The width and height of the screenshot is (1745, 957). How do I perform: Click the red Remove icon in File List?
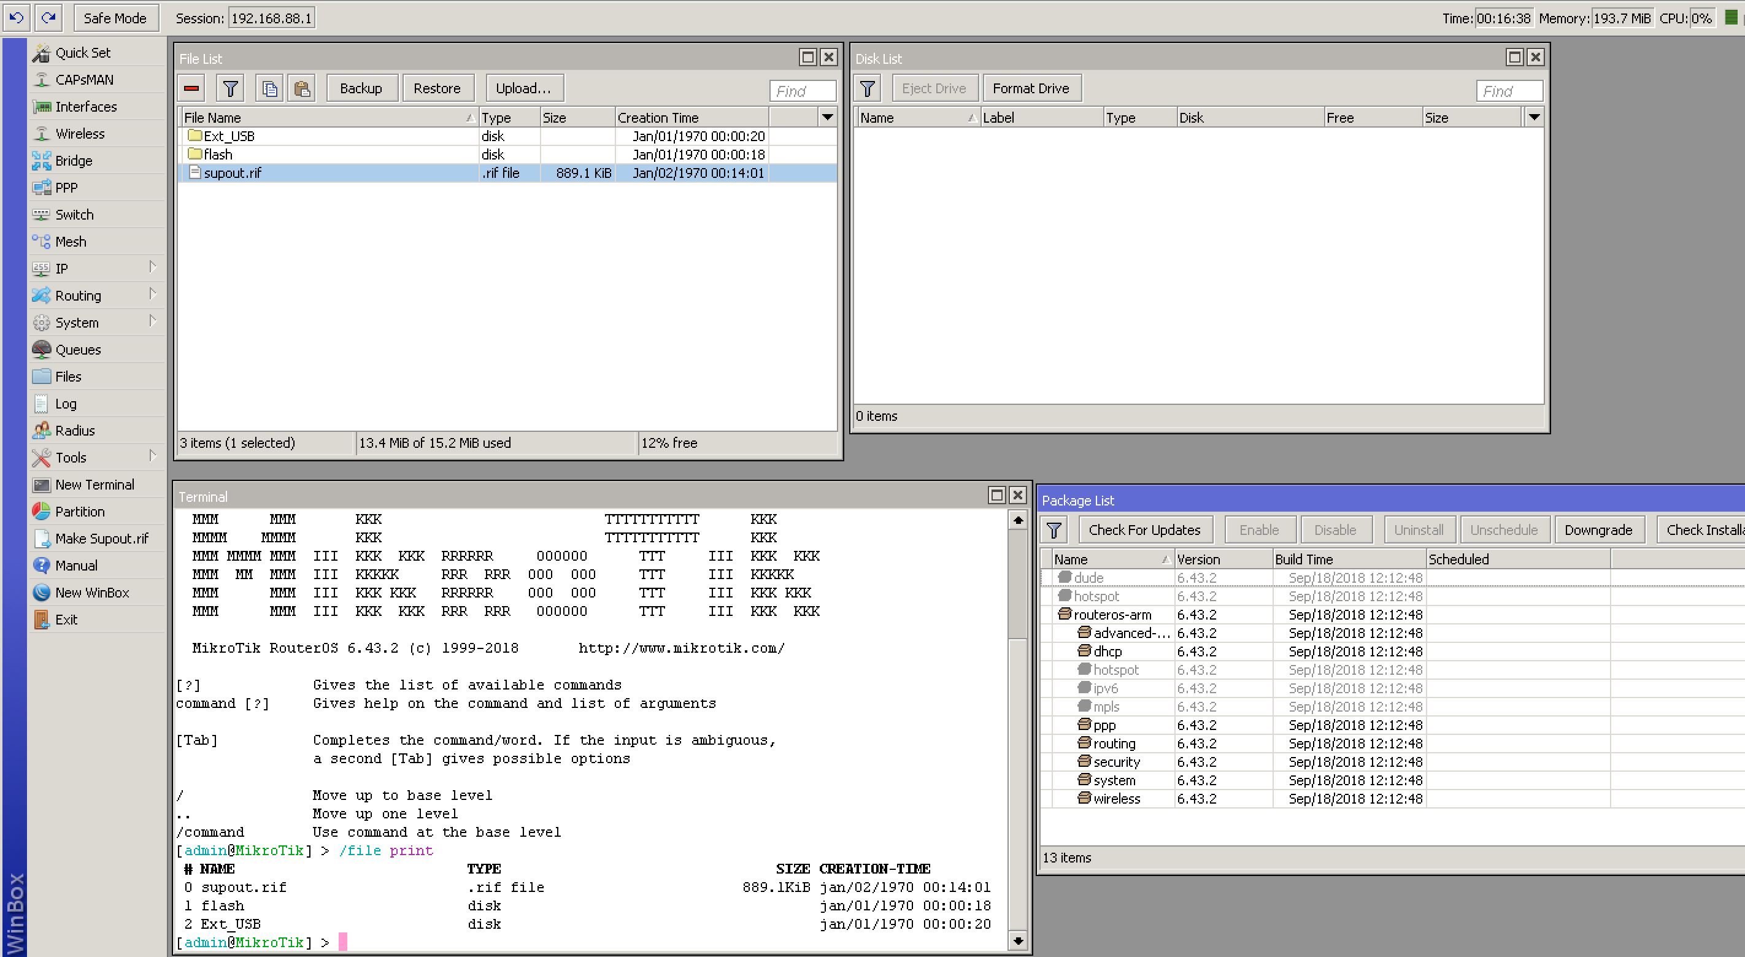pos(191,89)
